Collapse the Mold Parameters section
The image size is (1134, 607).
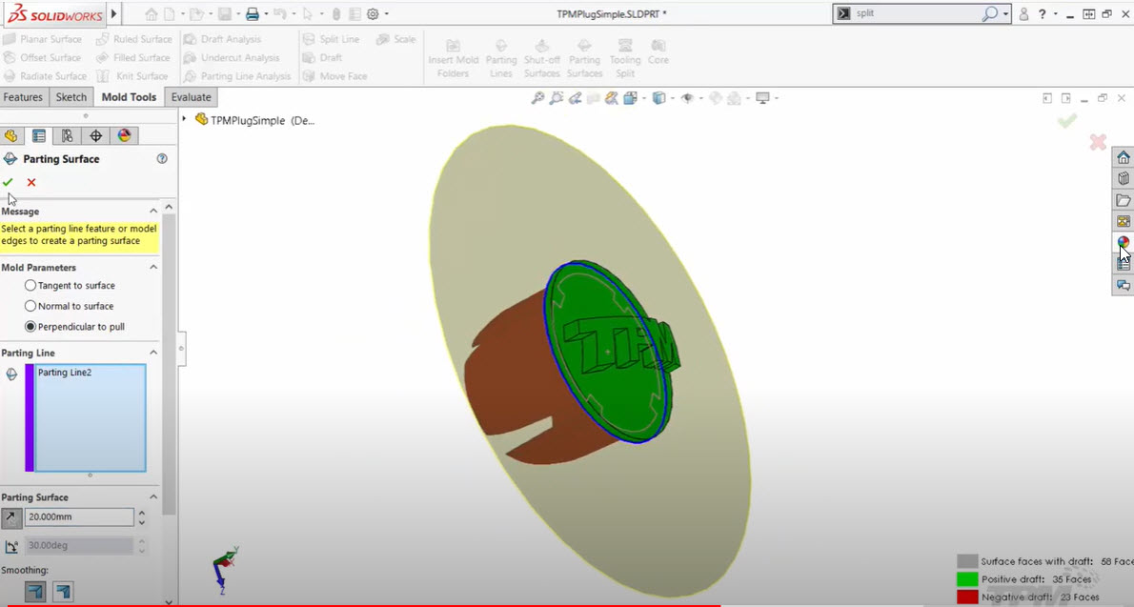tap(152, 267)
